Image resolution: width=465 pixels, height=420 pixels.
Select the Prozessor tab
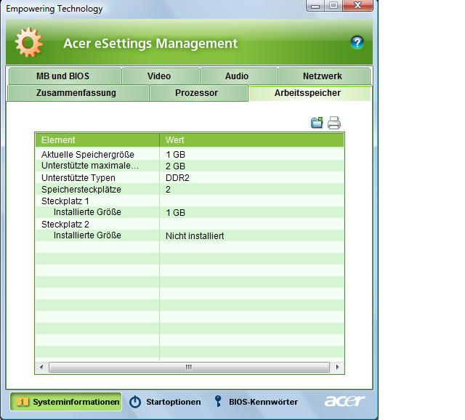tap(198, 93)
